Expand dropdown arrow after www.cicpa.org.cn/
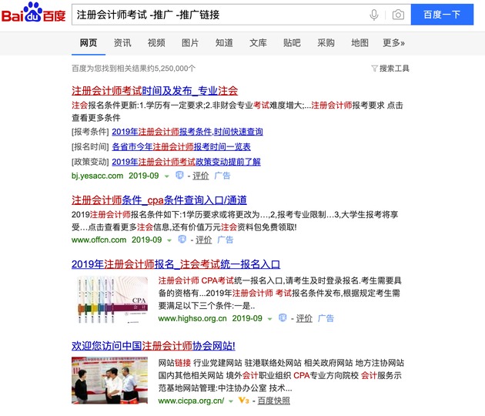 click(x=231, y=401)
